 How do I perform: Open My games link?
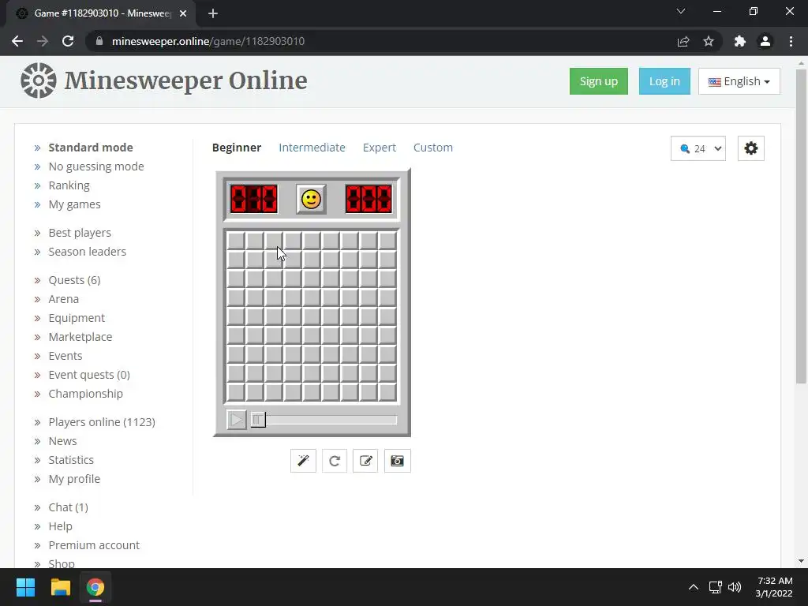(x=74, y=204)
